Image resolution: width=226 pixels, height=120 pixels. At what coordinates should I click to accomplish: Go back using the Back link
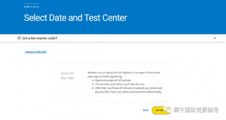click(145, 110)
